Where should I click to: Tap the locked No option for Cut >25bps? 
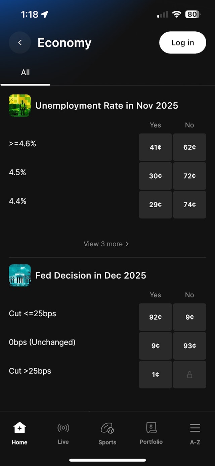(x=189, y=374)
